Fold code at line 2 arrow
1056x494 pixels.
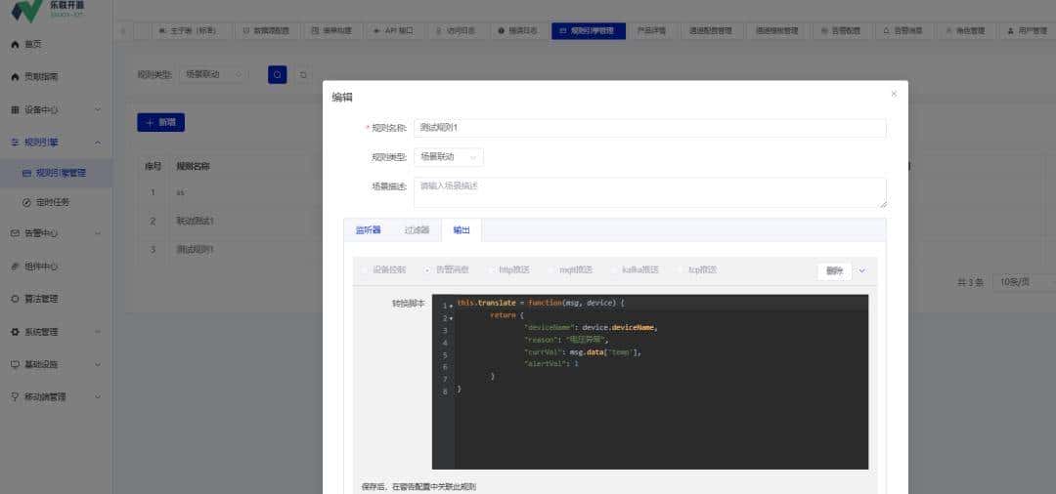[x=451, y=318]
